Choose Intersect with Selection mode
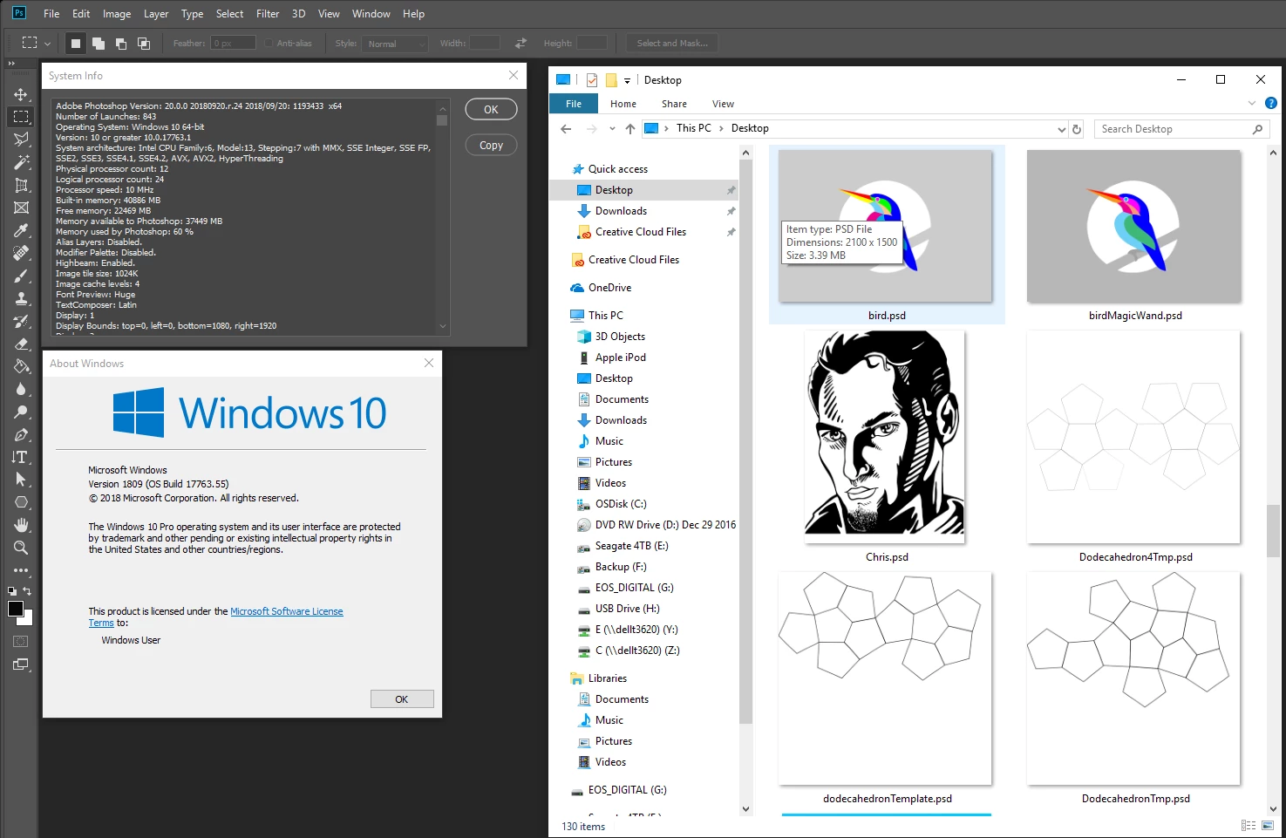The image size is (1286, 838). [x=144, y=43]
